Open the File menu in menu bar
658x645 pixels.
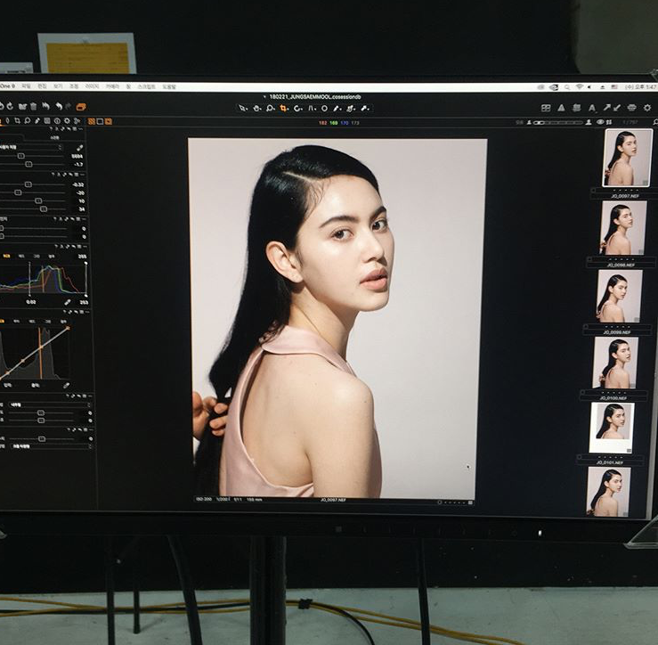27,86
